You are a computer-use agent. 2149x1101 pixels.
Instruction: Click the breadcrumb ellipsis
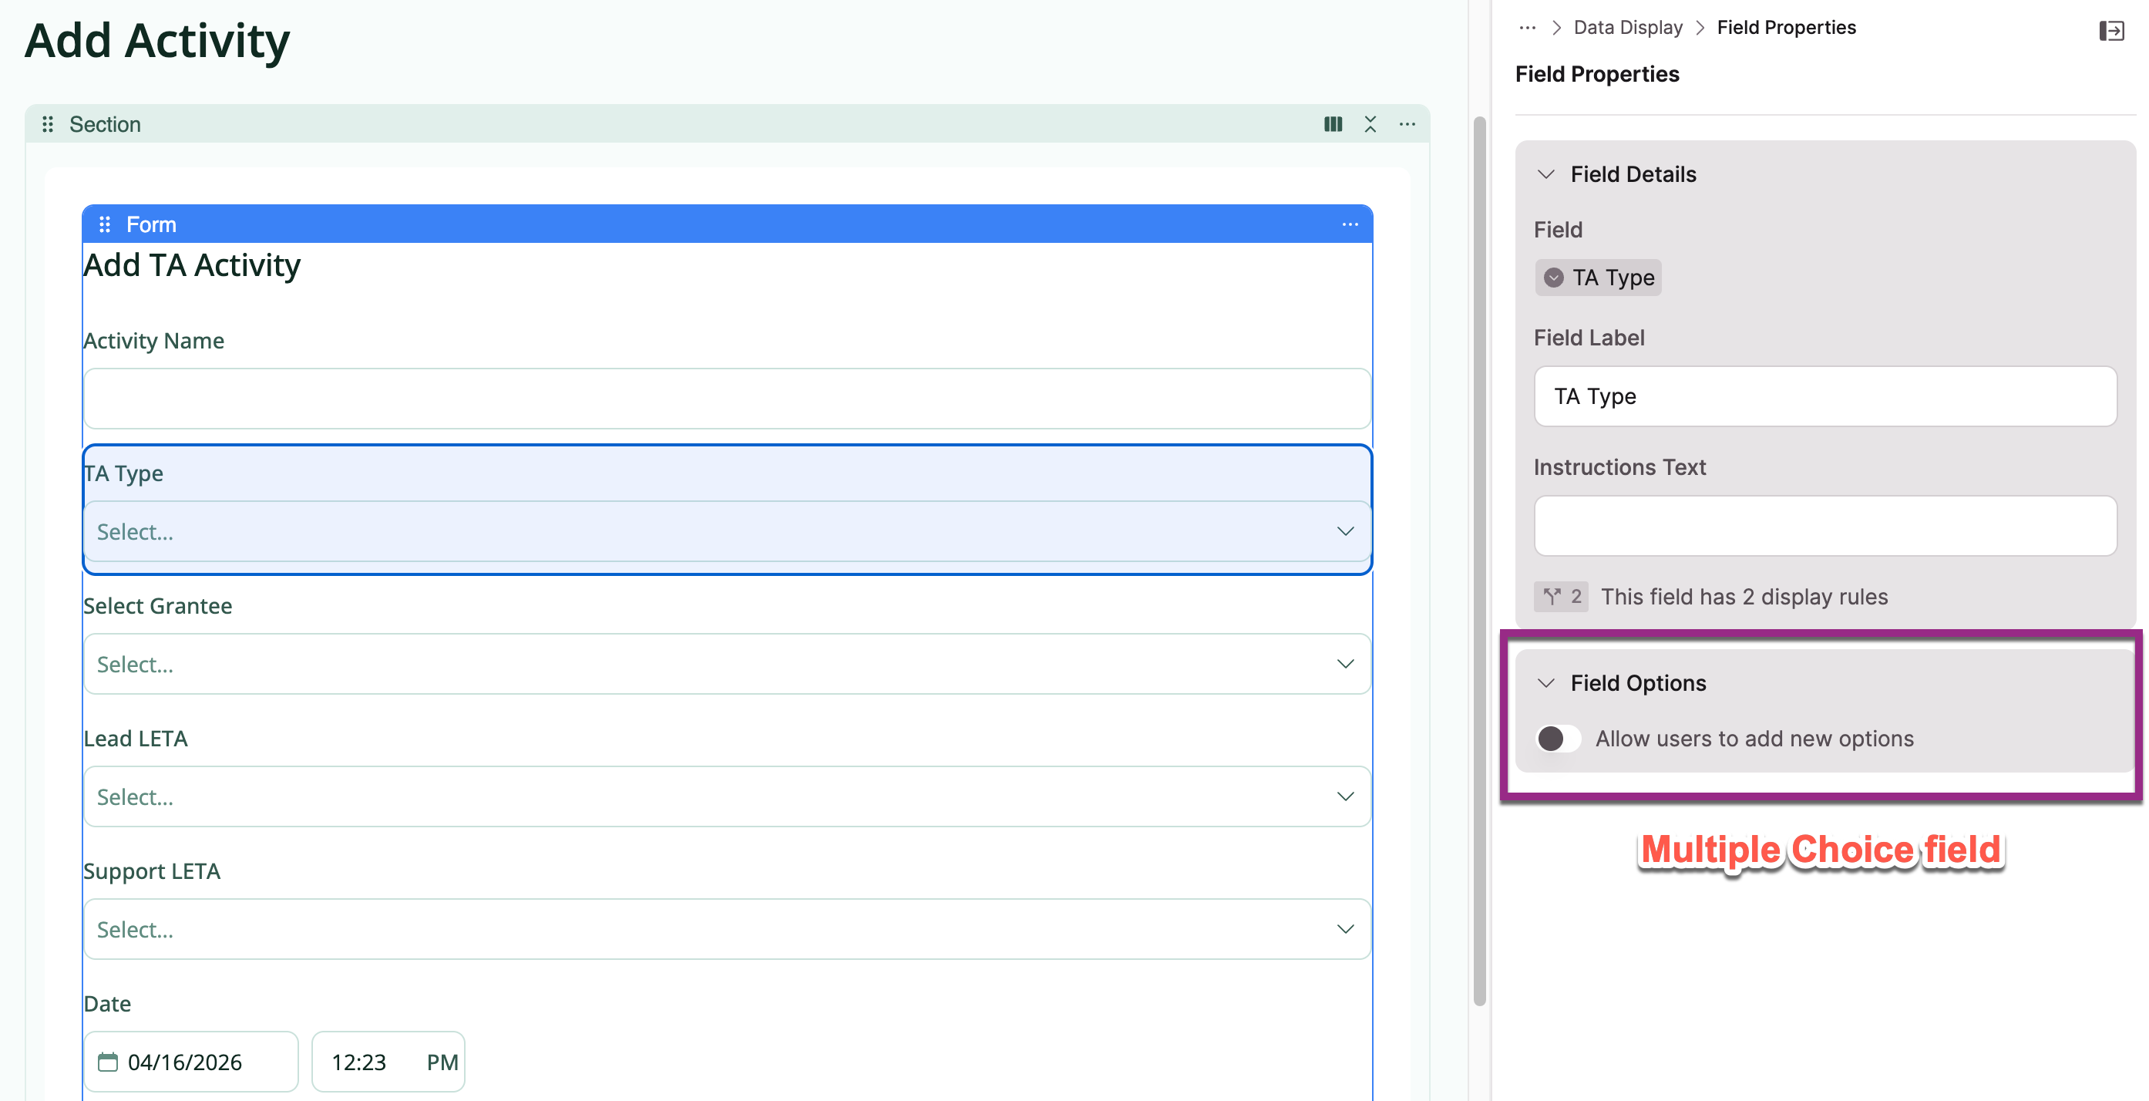1527,28
